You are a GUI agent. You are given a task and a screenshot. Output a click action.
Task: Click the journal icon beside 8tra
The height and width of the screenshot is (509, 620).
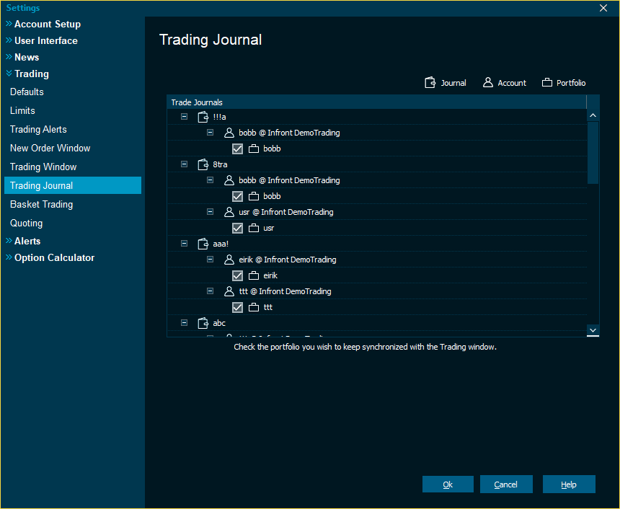203,164
